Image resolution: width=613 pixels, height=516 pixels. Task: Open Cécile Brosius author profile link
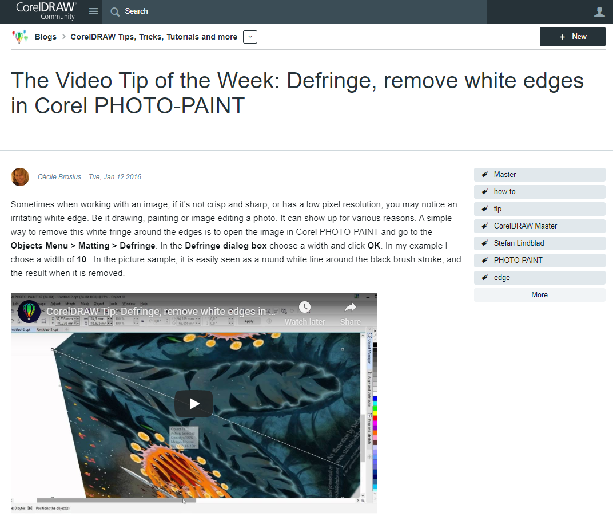[x=59, y=177]
